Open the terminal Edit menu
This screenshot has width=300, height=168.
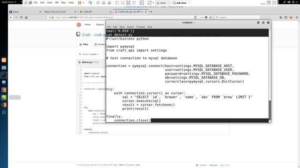point(115,27)
